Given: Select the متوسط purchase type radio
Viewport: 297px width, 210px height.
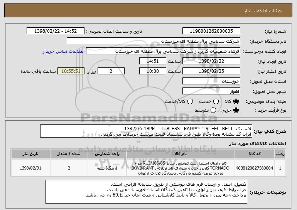Looking at the screenshot, I should tap(213, 110).
